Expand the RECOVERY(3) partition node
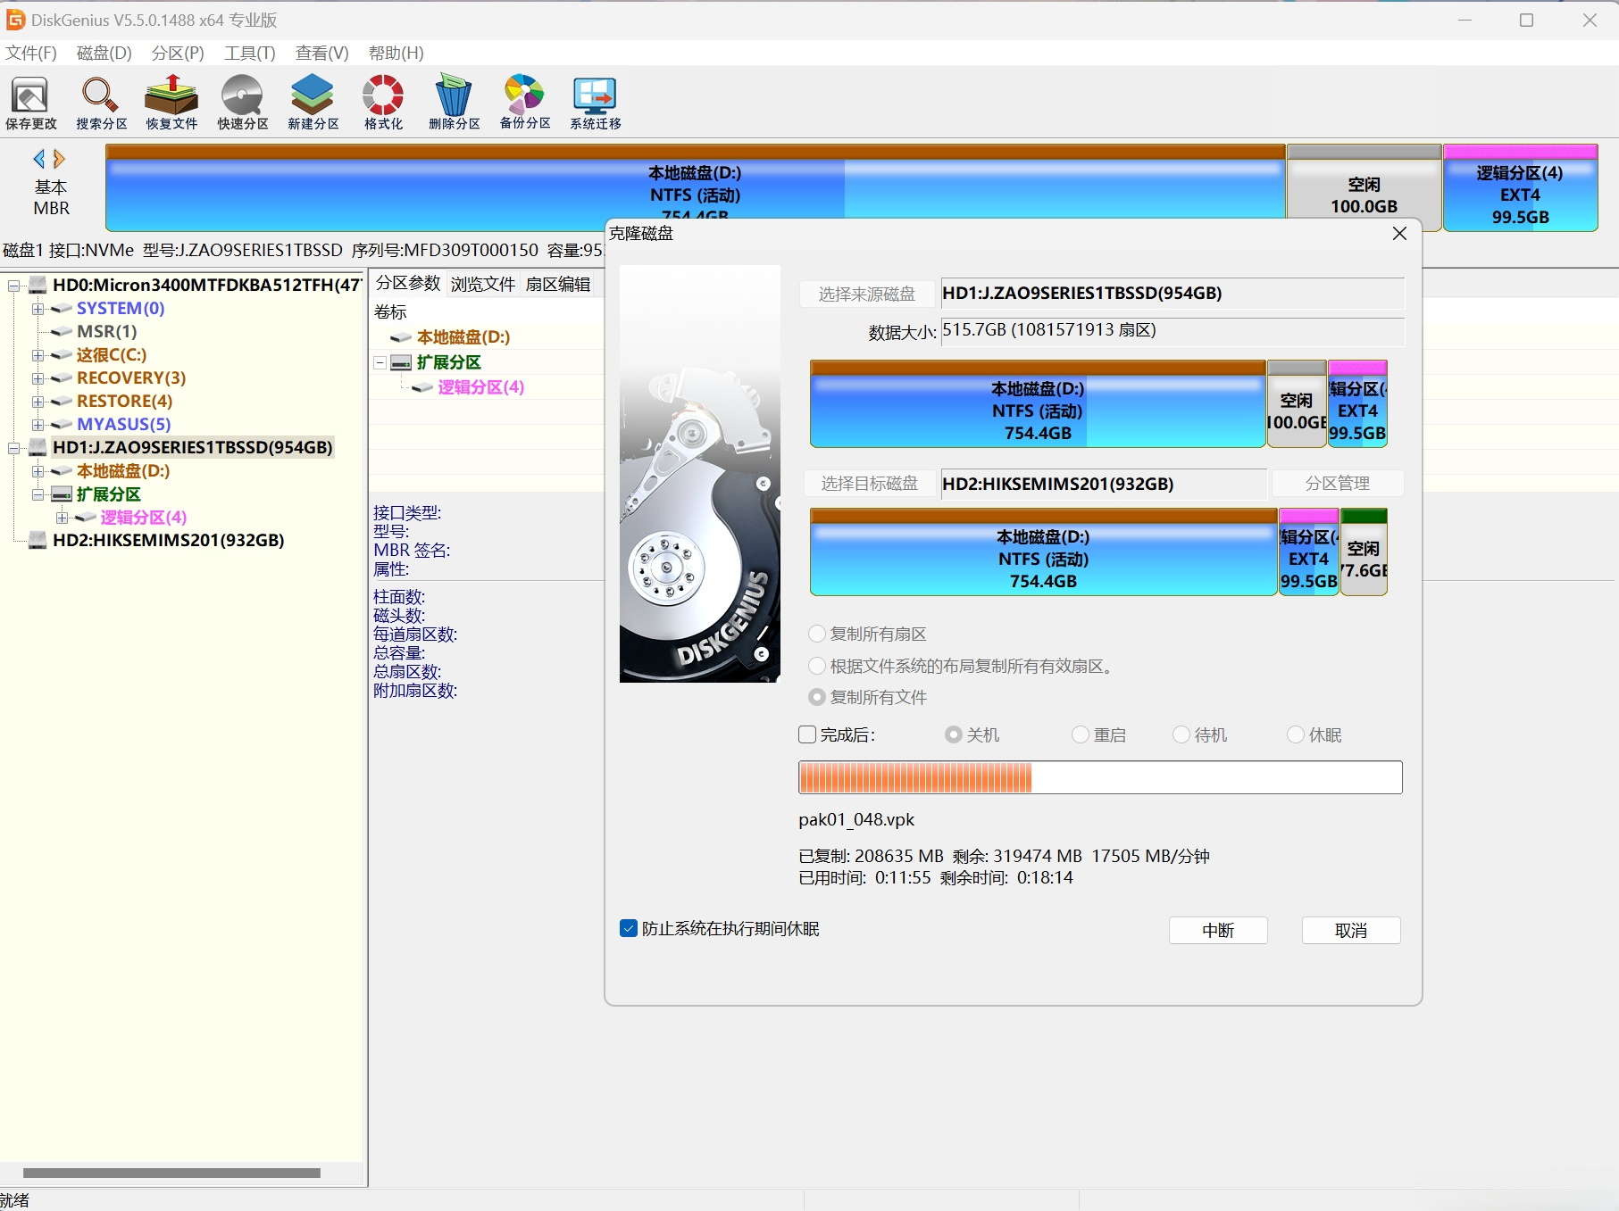Screen dimensions: 1619x1211 (x=38, y=378)
